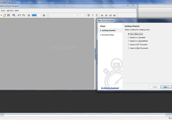172x120 pixels.
Task: Align text left
Action: [102, 15]
